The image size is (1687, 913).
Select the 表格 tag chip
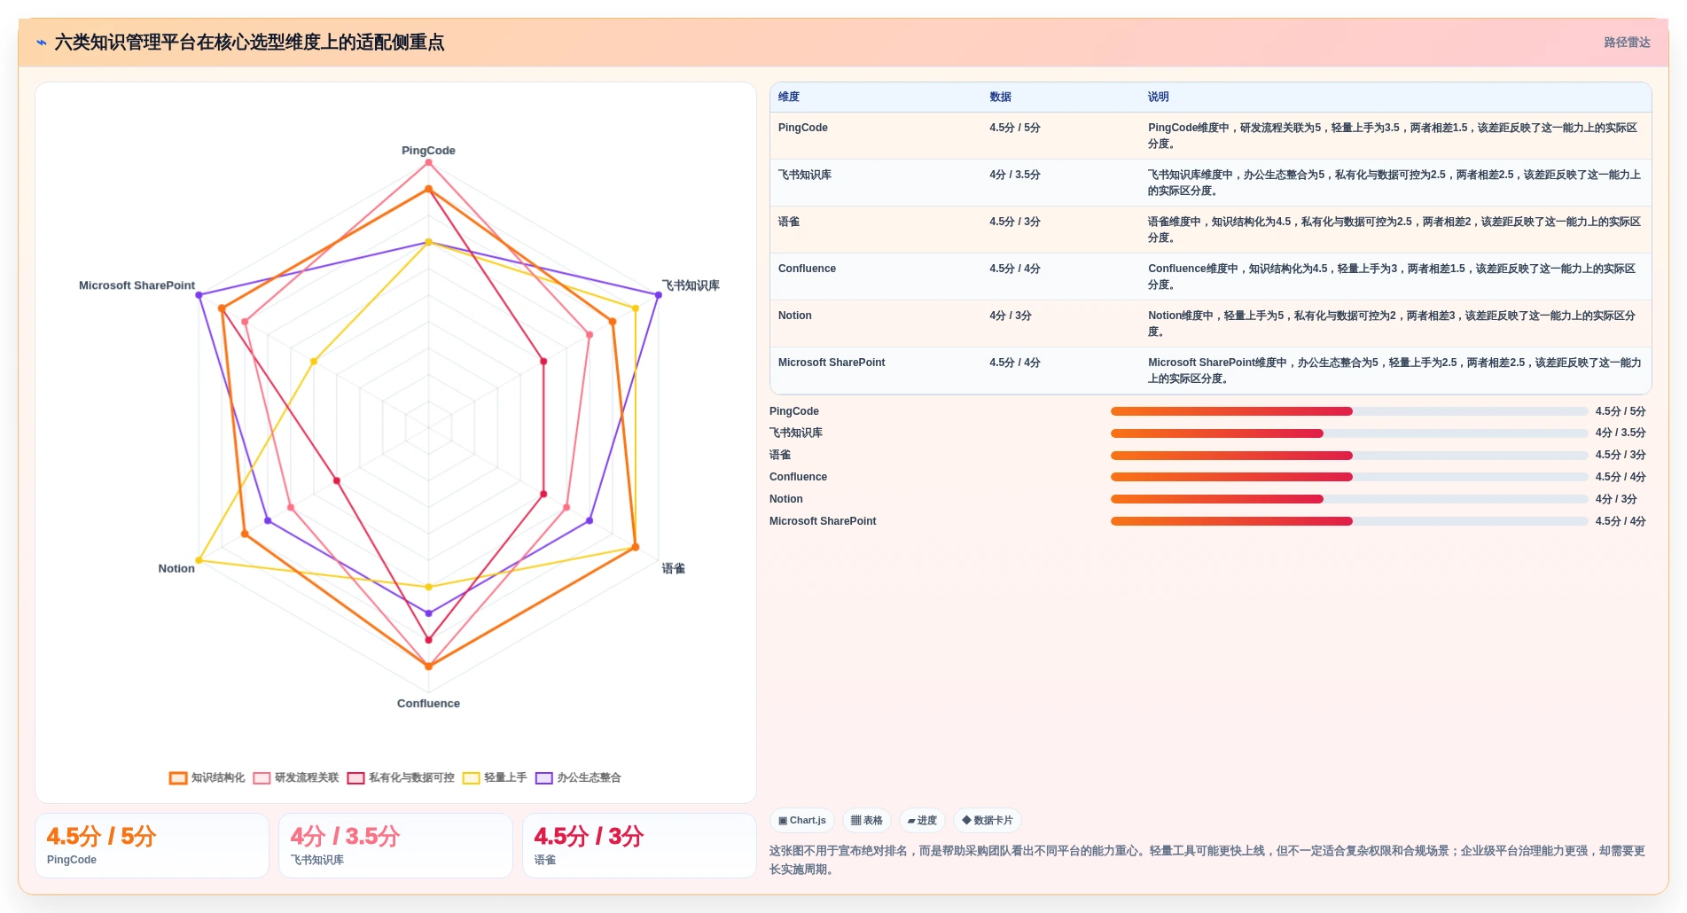tap(867, 820)
